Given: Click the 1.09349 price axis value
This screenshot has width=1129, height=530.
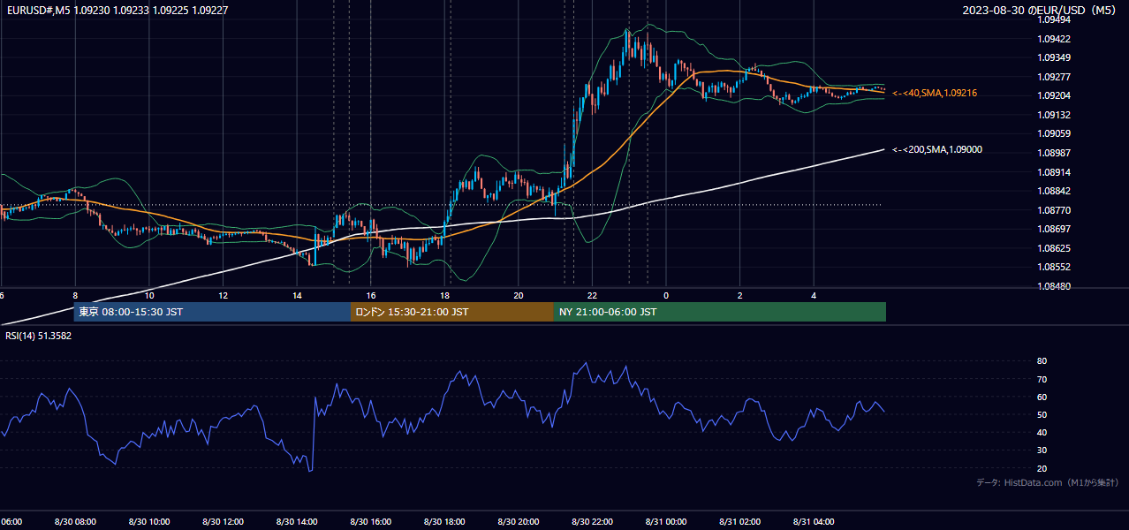Looking at the screenshot, I should [1053, 57].
